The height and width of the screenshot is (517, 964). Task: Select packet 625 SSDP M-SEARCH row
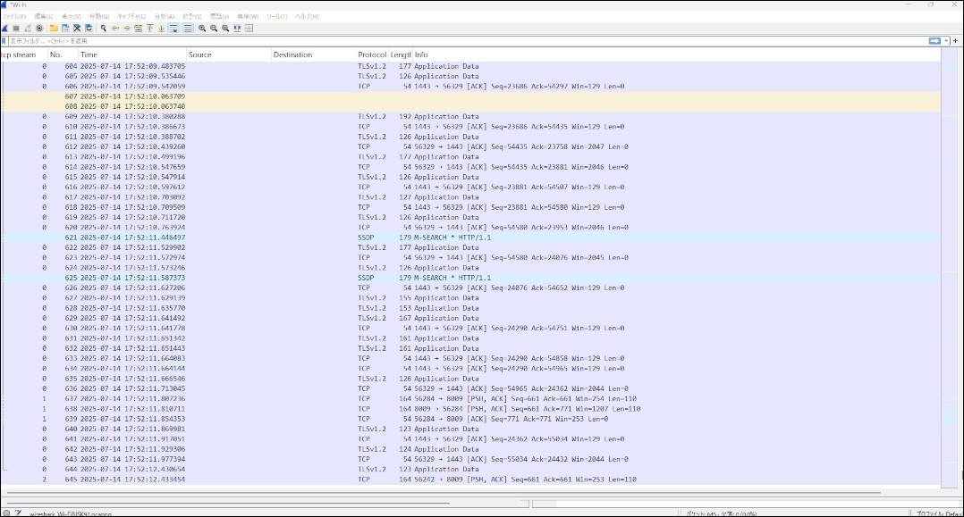pos(471,278)
